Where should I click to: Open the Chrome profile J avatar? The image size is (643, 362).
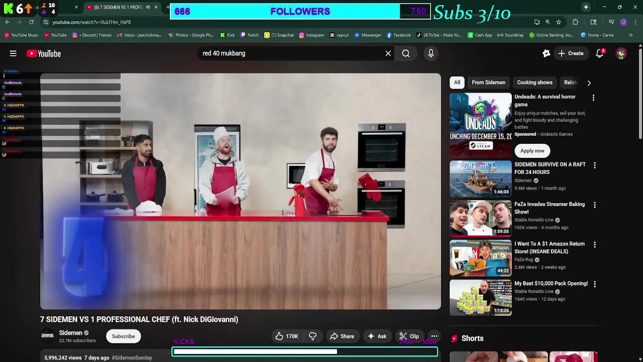point(623,22)
